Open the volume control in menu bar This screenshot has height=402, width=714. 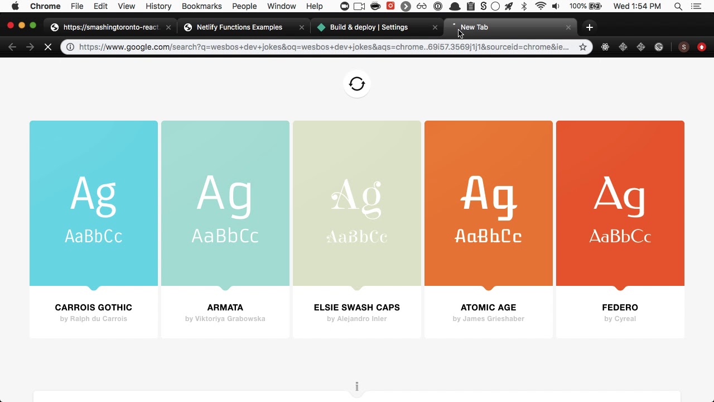[556, 6]
